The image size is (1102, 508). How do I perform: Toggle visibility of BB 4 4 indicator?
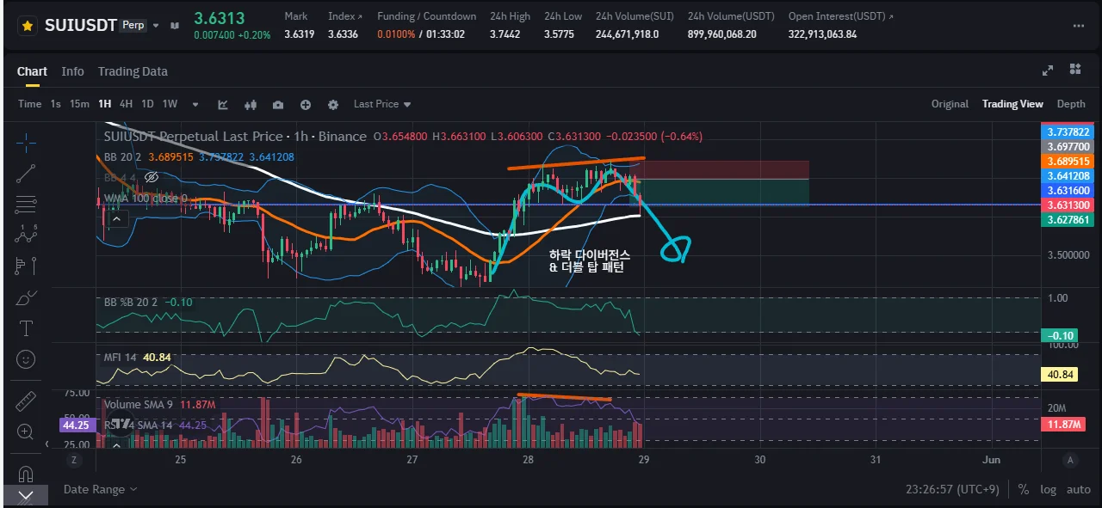[152, 177]
